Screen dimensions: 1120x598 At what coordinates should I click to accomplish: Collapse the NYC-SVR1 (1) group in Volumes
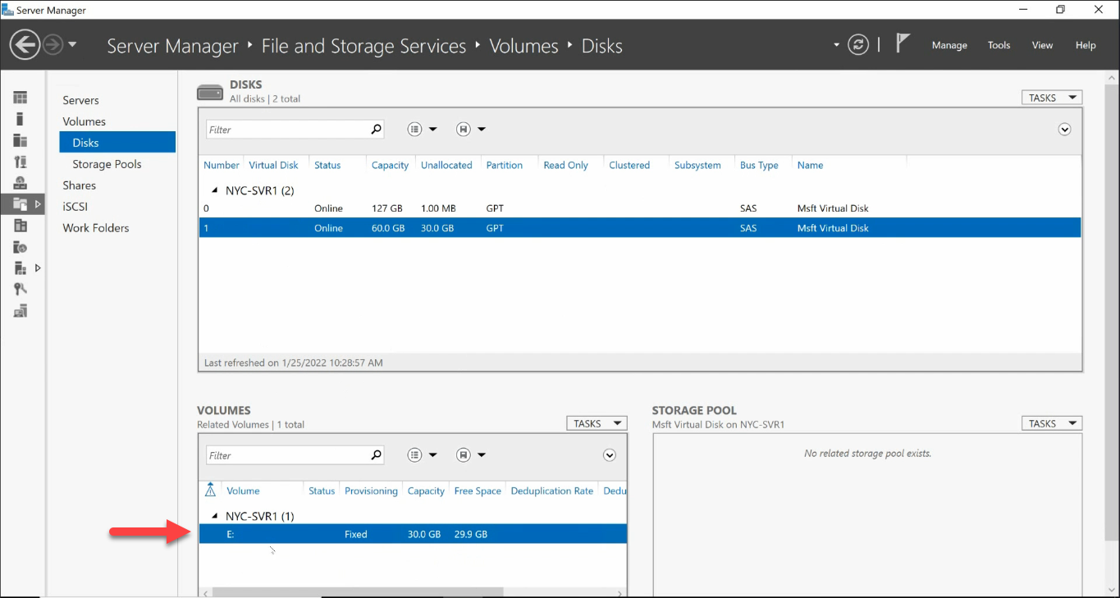215,516
